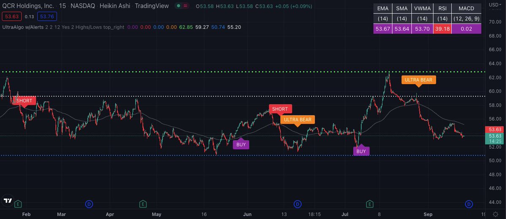506x219 pixels.
Task: Click the Mar label on time axis
Action: pyautogui.click(x=62, y=214)
